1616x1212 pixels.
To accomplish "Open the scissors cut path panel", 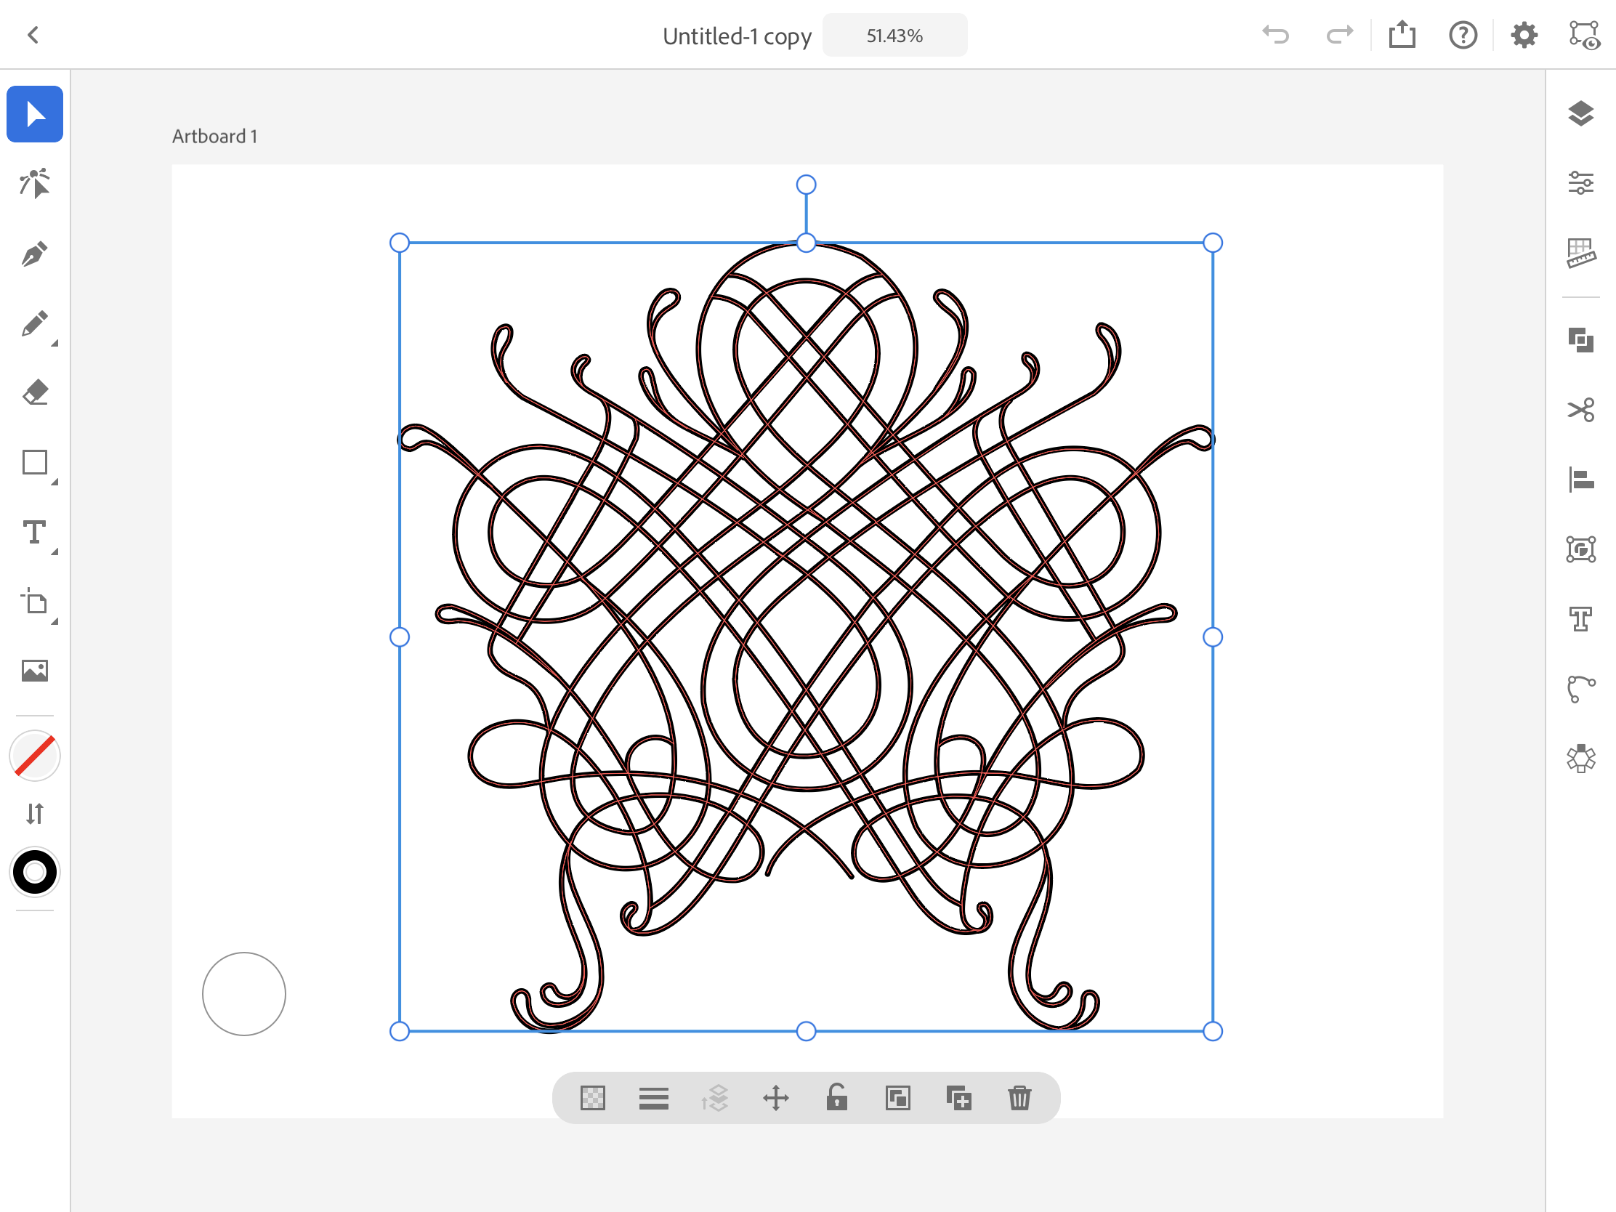I will [1580, 410].
